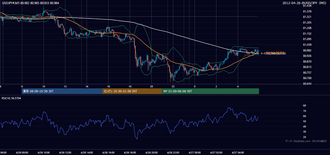The height and width of the screenshot is (155, 330).
Task: Click the RSI(14) 56.5704 indicator label
Action: point(11,98)
